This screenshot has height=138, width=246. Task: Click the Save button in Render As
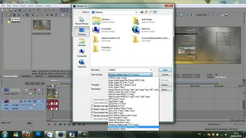[165, 70]
